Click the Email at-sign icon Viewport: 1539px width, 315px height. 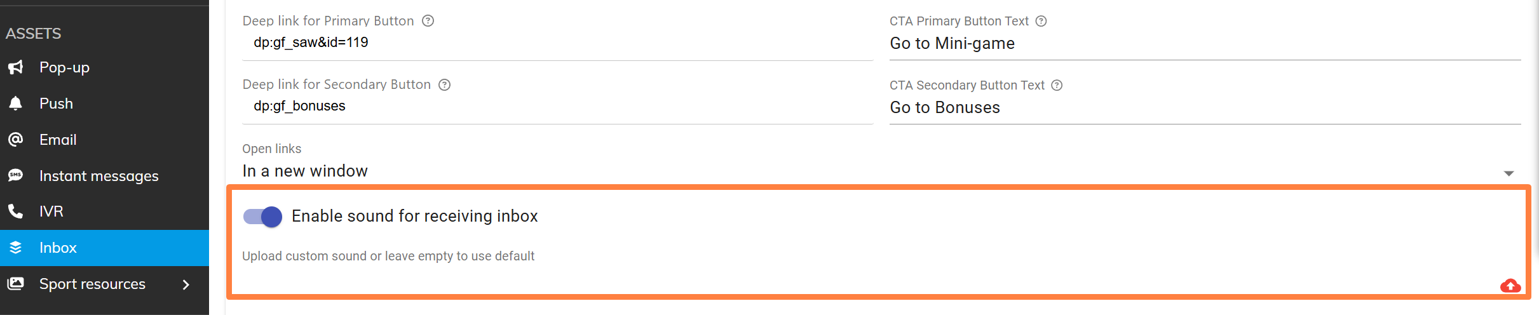coord(16,140)
